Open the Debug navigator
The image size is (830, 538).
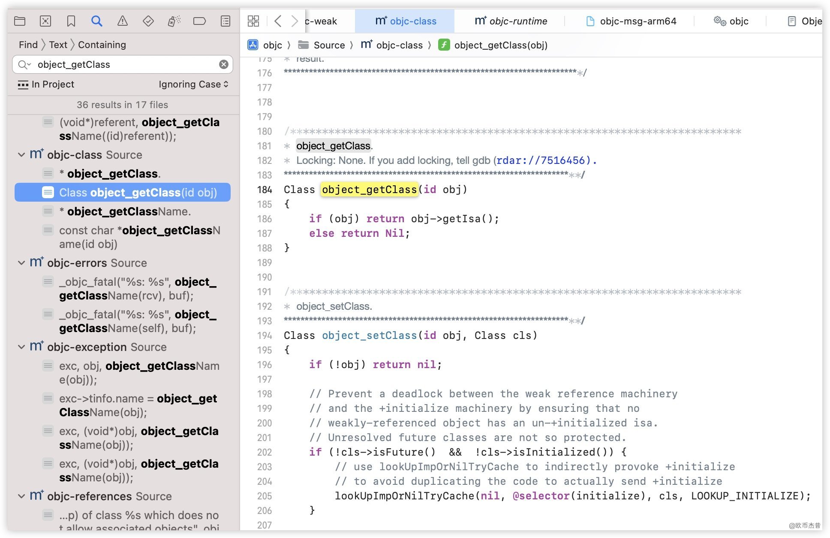pos(174,21)
